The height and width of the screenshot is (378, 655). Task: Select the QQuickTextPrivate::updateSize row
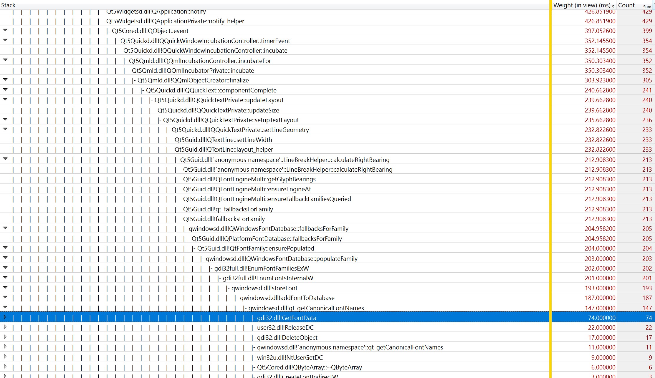click(x=218, y=110)
